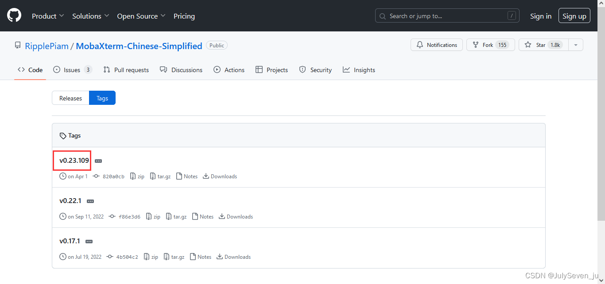
Task: Expand the Product menu
Action: click(x=48, y=16)
